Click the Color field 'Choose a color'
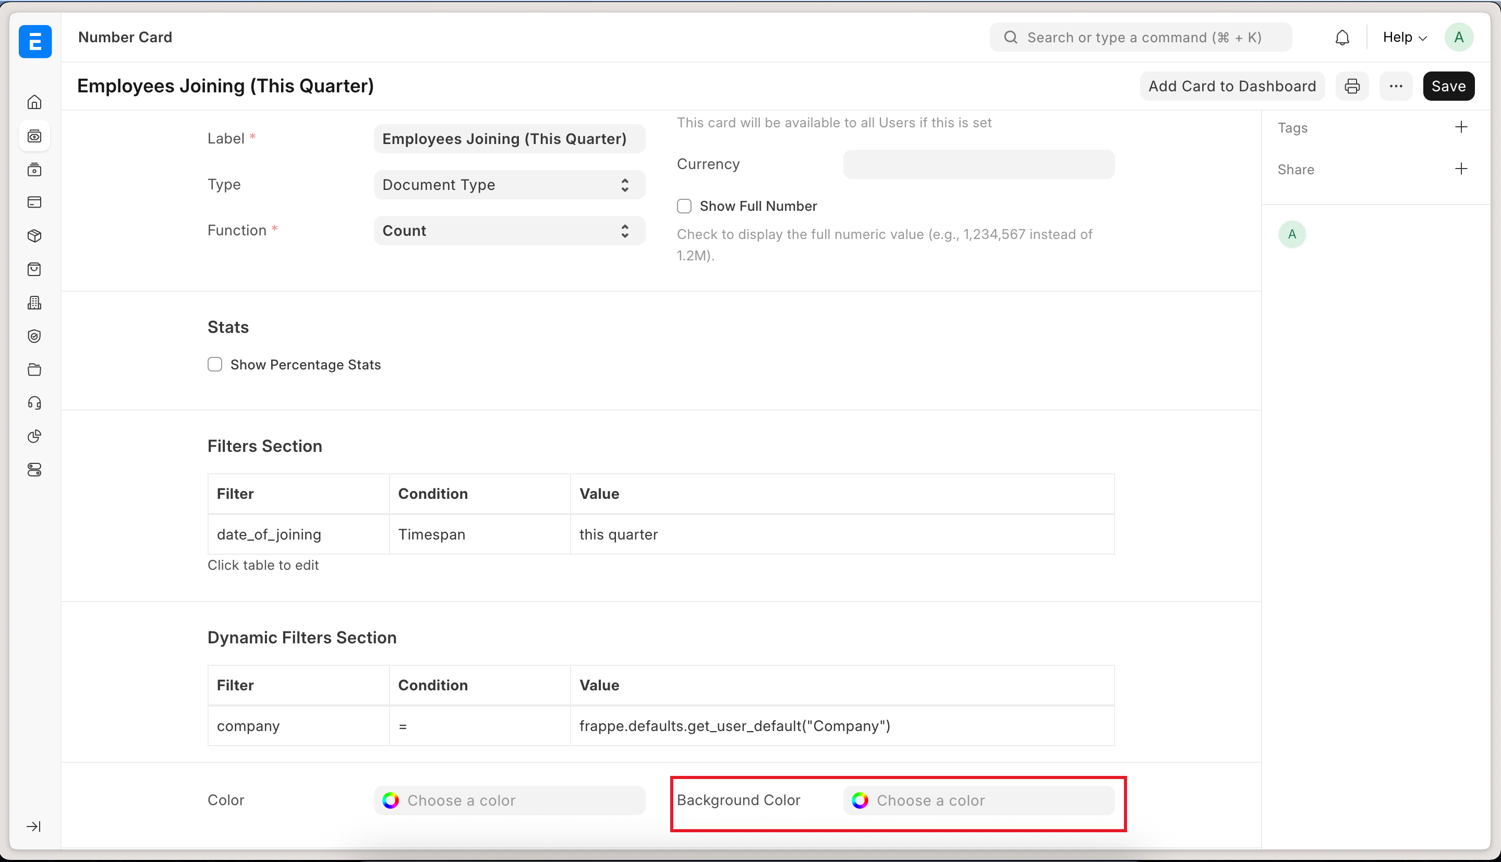Viewport: 1501px width, 862px height. [x=510, y=800]
